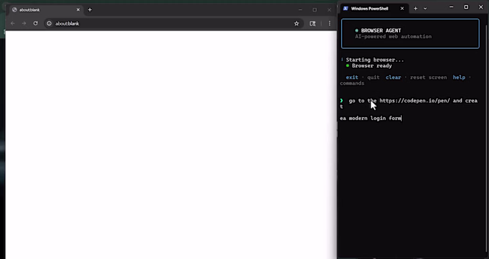Viewport: 489px width, 259px height.
Task: Minimize the PowerShell window
Action: pyautogui.click(x=451, y=7)
